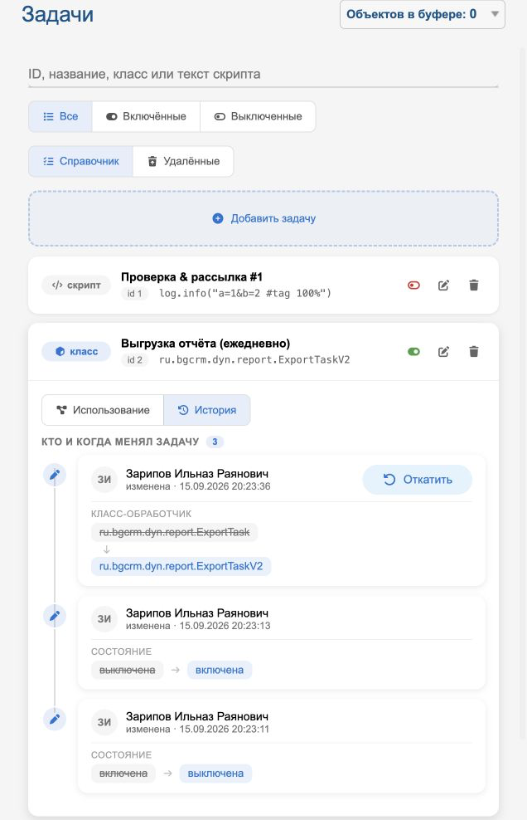Click the history clock icon in История tab

[183, 410]
